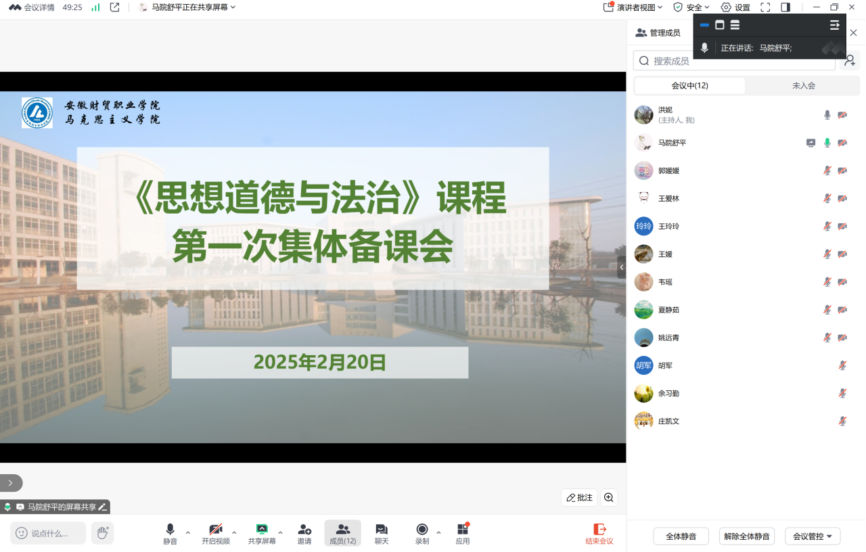Viewport: 866px width, 552px height.
Task: Open the chat panel
Action: (382, 533)
